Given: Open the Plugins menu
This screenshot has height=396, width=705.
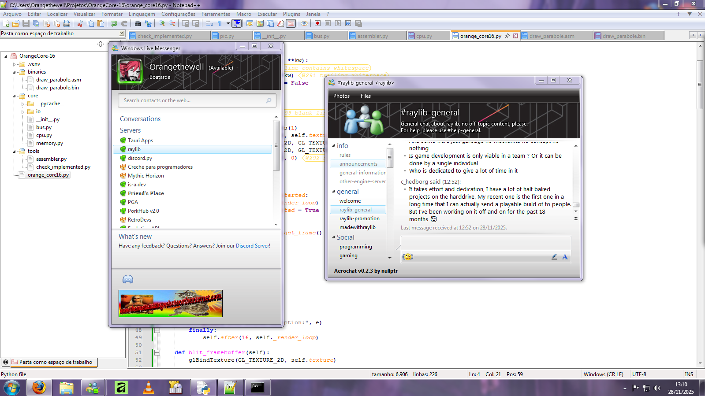Looking at the screenshot, I should [291, 14].
